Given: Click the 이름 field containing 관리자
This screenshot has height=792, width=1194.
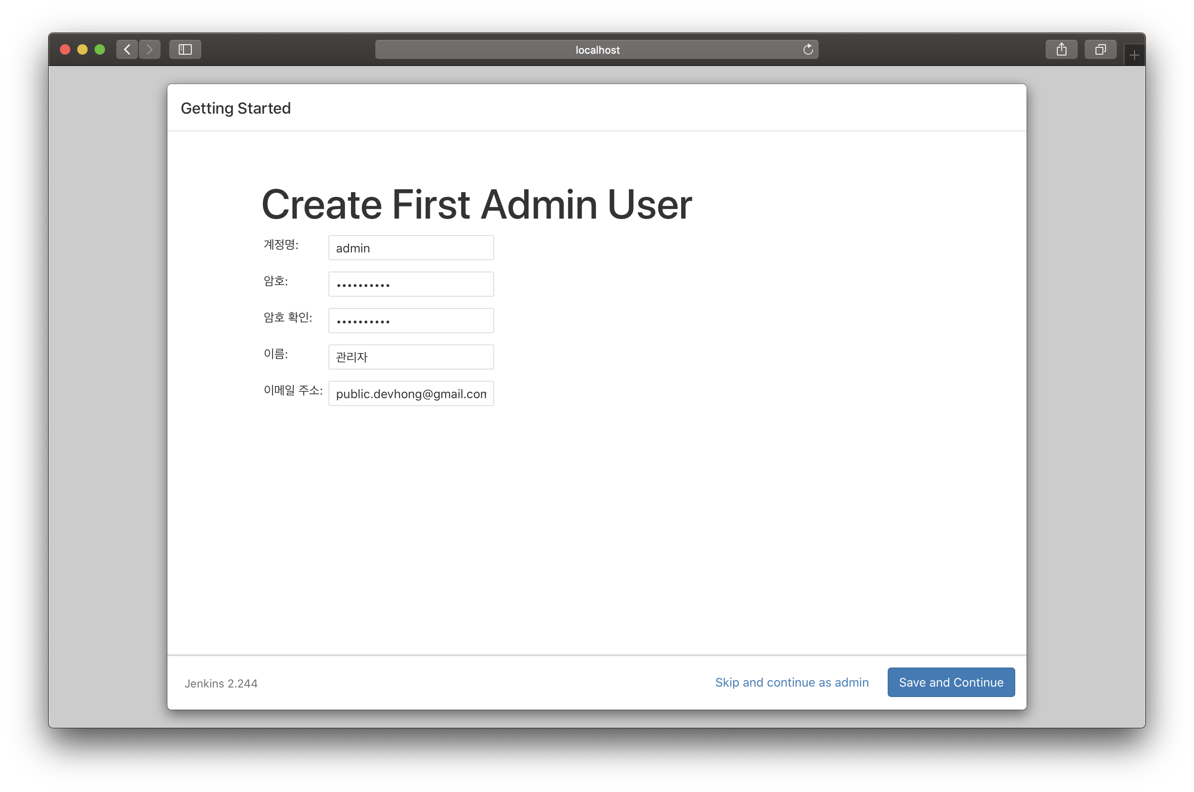Looking at the screenshot, I should point(411,357).
